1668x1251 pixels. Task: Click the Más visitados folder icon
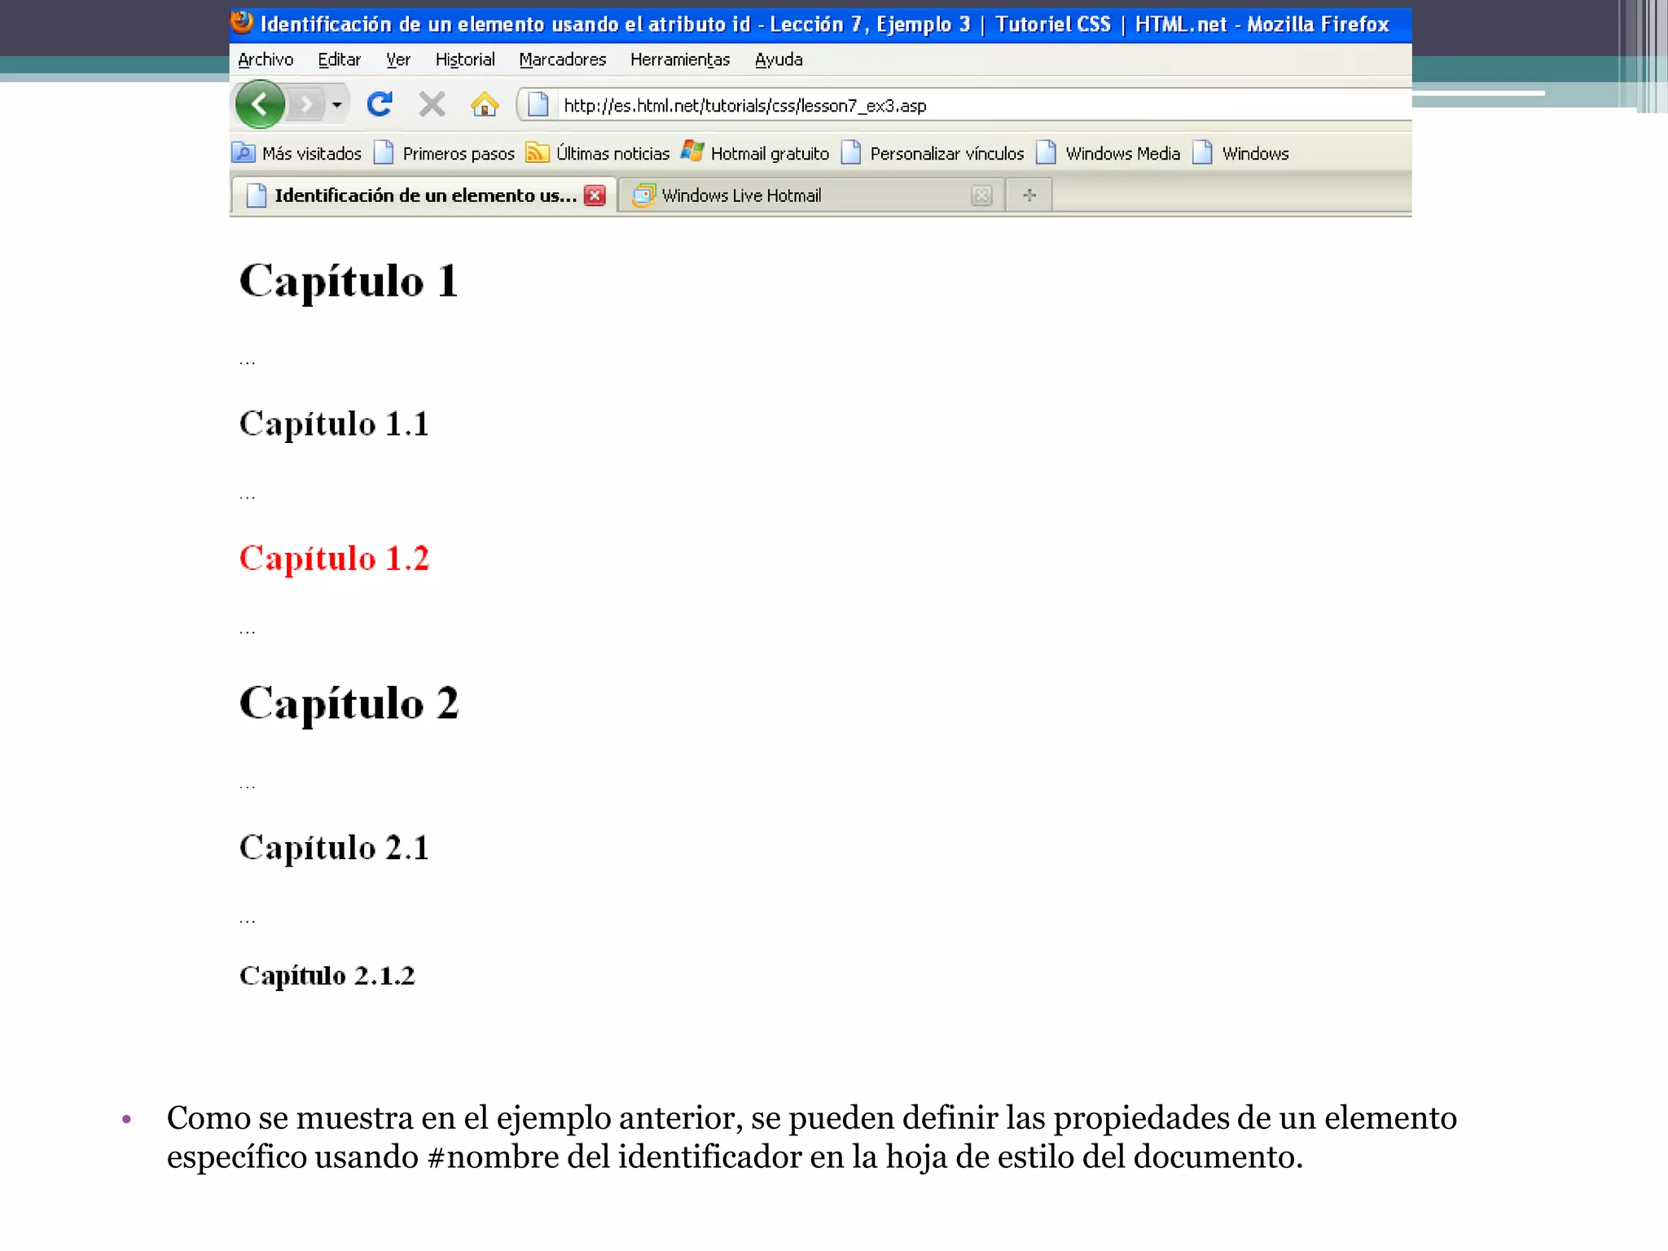[x=243, y=152]
